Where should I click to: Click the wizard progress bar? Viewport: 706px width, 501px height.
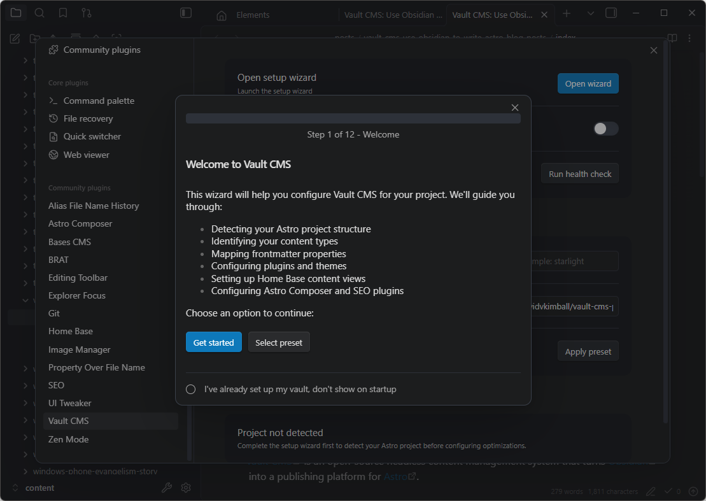pyautogui.click(x=353, y=118)
